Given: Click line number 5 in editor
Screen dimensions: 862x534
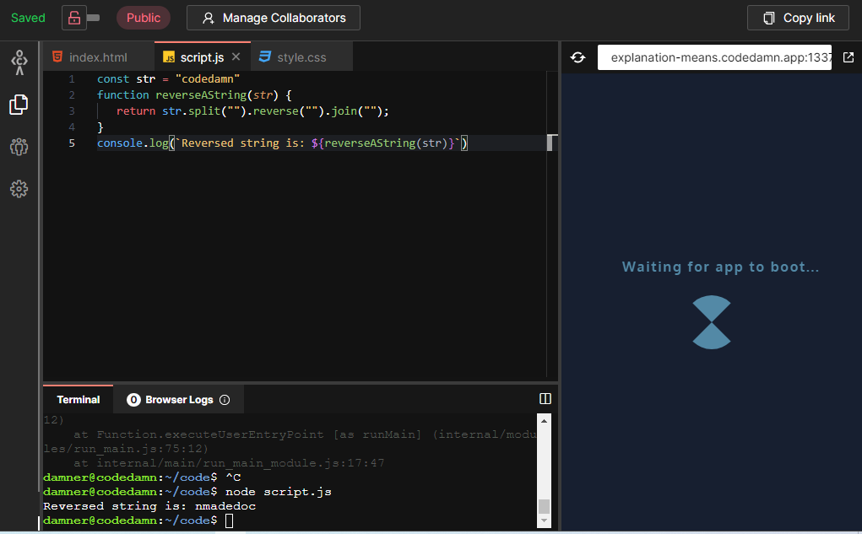Looking at the screenshot, I should (72, 143).
